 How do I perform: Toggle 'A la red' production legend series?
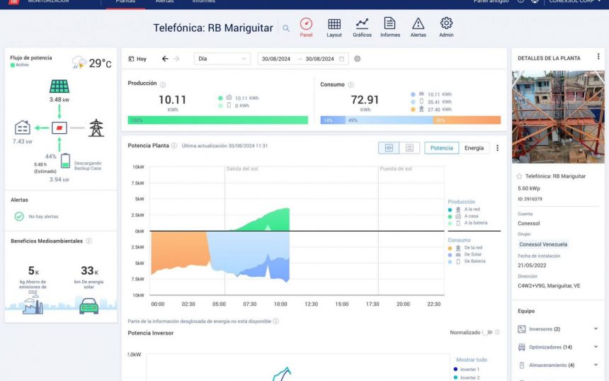pyautogui.click(x=465, y=210)
